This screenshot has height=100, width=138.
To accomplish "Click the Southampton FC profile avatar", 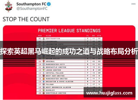I will tap(9, 6).
